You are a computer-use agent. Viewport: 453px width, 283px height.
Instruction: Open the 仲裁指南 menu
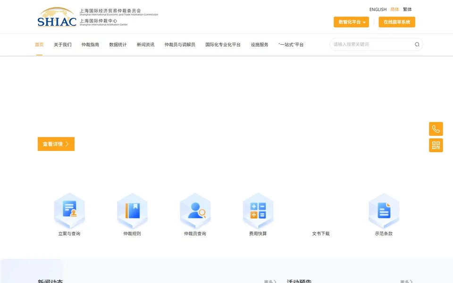pyautogui.click(x=91, y=44)
